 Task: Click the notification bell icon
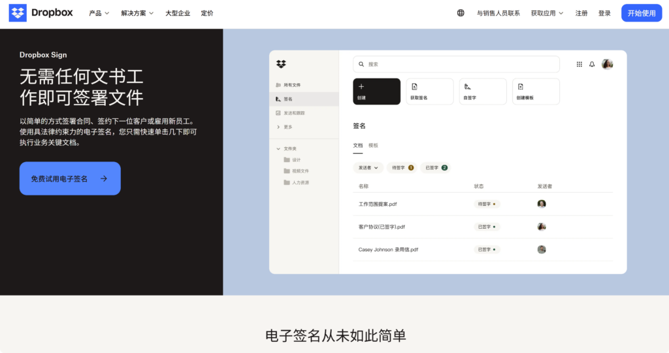tap(592, 64)
